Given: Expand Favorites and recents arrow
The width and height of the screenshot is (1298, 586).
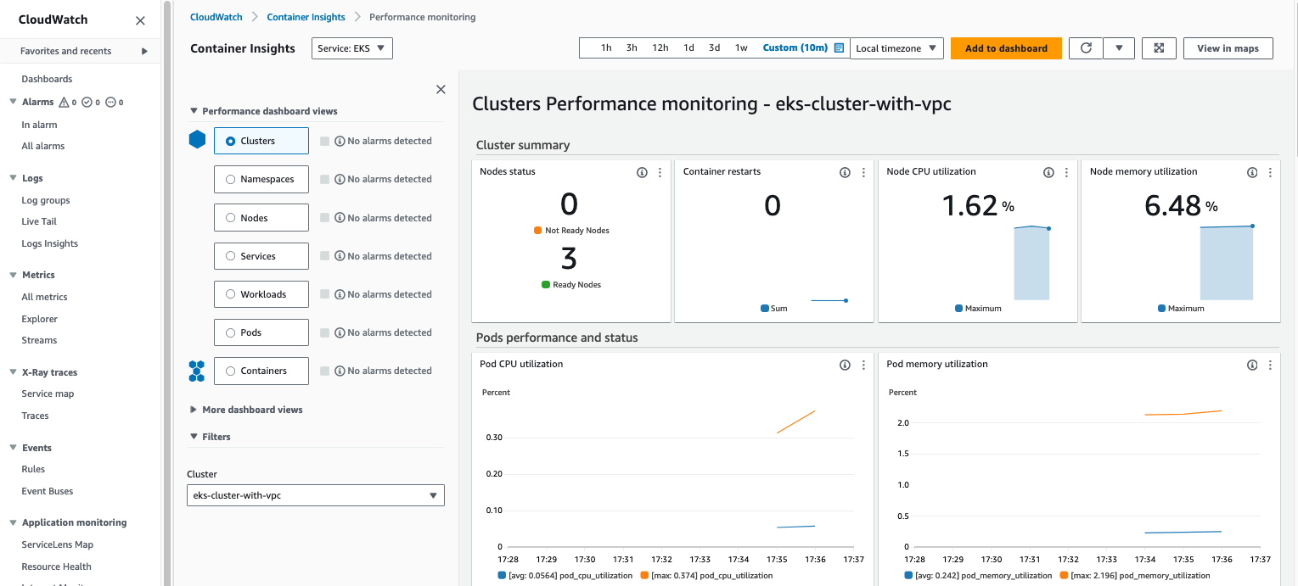Looking at the screenshot, I should [144, 51].
